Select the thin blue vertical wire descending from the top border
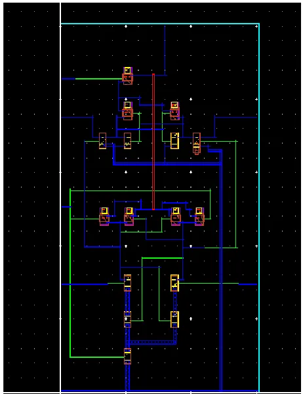The image size is (303, 394). (x=165, y=50)
